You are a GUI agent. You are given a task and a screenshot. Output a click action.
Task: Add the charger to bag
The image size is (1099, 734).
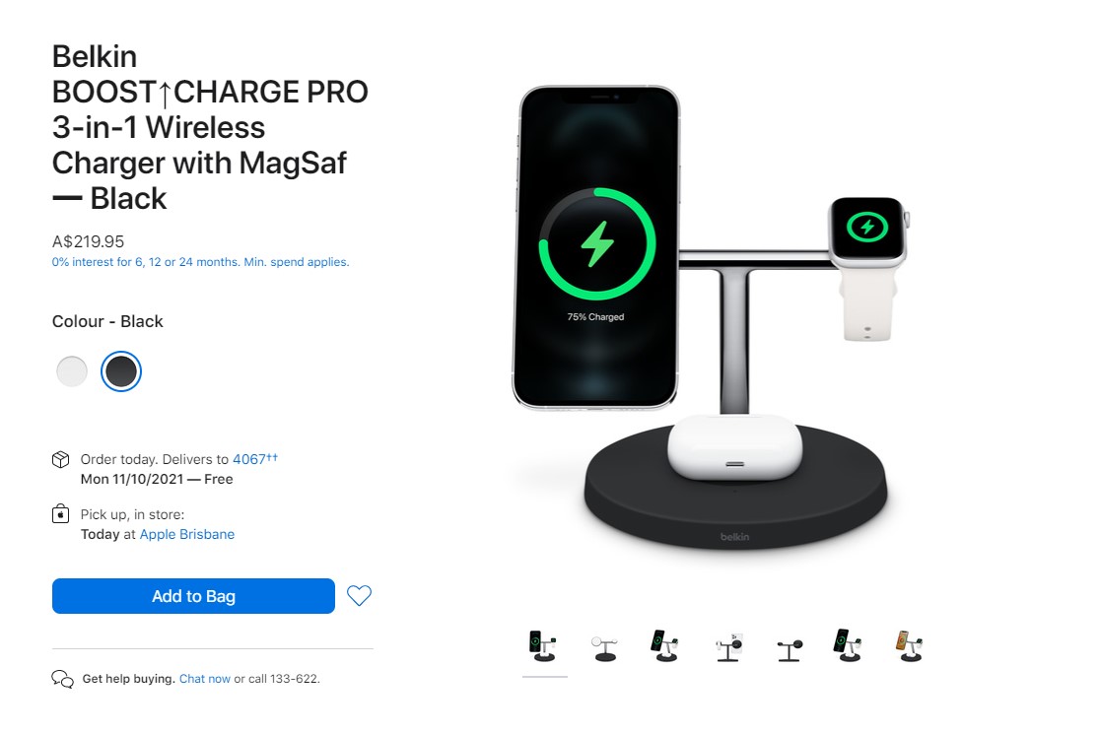pos(193,596)
